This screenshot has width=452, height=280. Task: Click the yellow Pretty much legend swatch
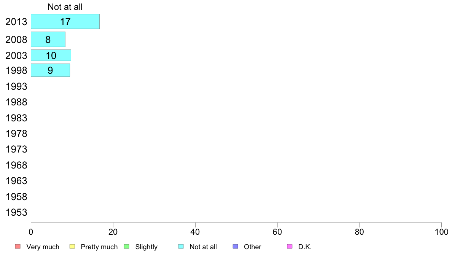72,247
